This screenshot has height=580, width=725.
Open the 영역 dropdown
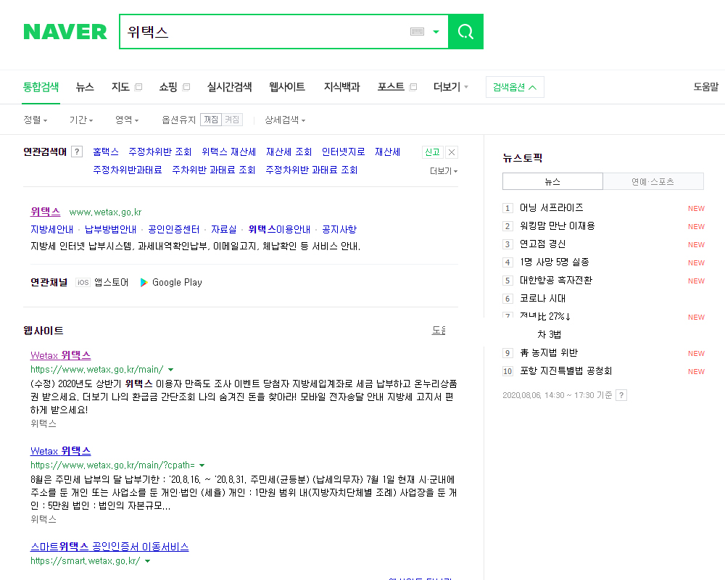[x=127, y=120]
